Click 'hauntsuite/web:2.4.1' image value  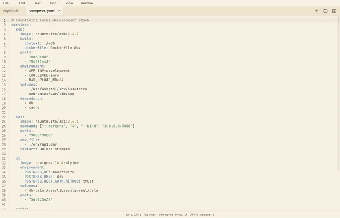[57, 34]
